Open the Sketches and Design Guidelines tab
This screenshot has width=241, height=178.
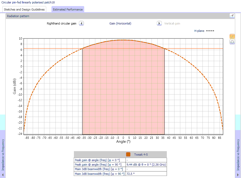24,9
